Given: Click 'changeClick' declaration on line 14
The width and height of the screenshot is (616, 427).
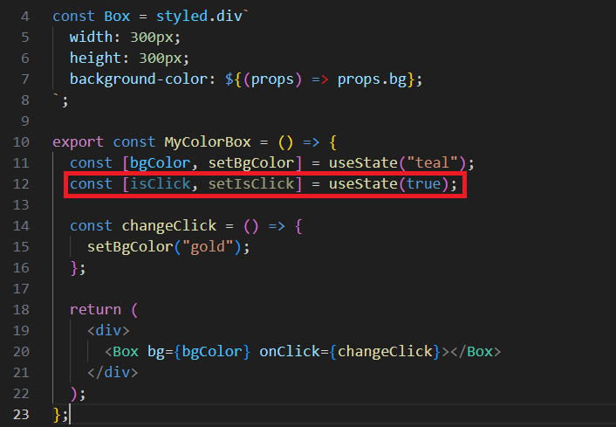Looking at the screenshot, I should pos(169,226).
